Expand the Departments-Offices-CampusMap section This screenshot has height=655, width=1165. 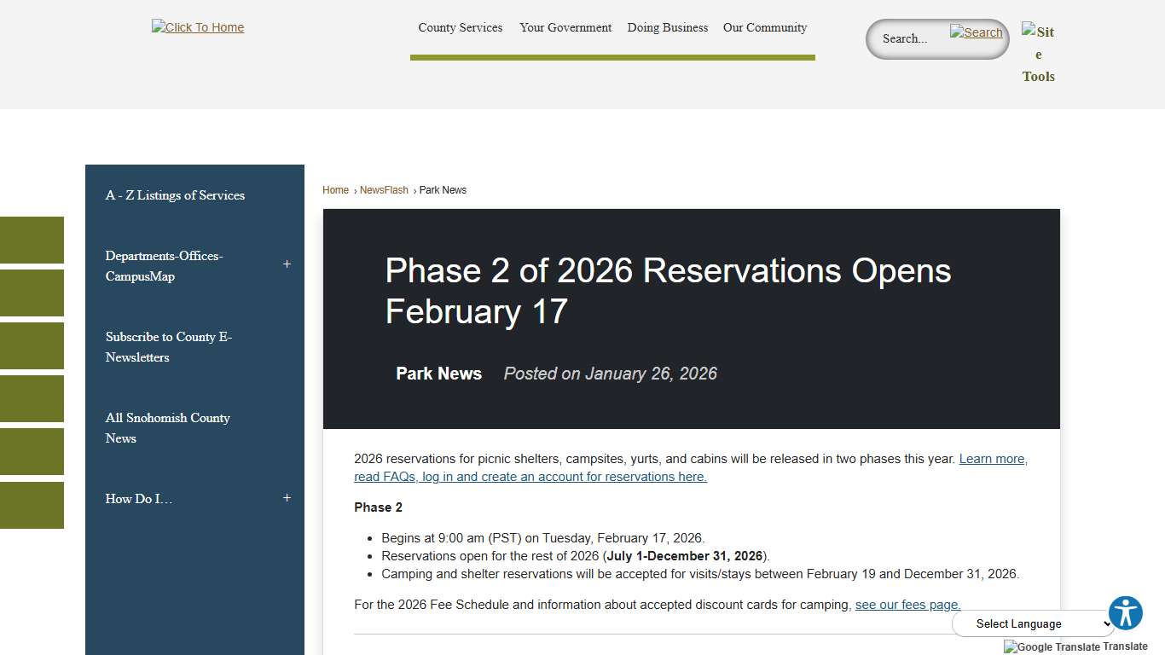[287, 264]
